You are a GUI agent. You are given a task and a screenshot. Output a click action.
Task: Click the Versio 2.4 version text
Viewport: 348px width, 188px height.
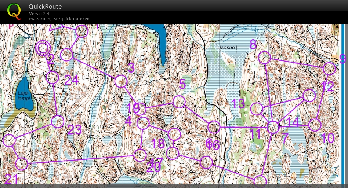pyautogui.click(x=39, y=14)
